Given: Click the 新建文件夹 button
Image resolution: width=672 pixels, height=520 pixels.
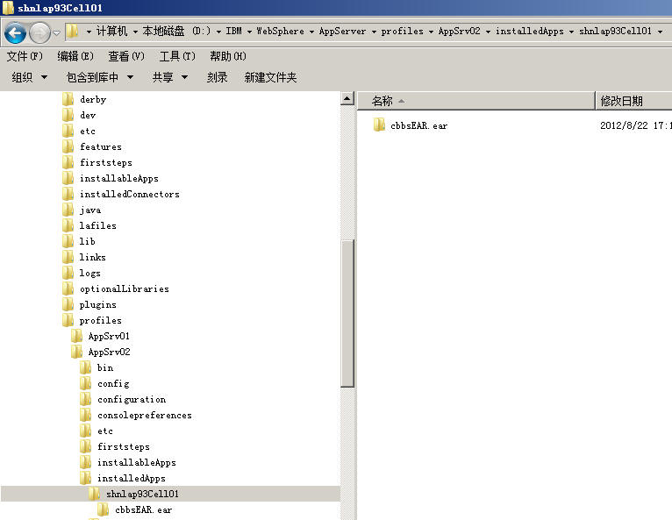Looking at the screenshot, I should click(x=270, y=77).
